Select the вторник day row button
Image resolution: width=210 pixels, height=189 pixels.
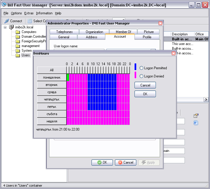52,85
